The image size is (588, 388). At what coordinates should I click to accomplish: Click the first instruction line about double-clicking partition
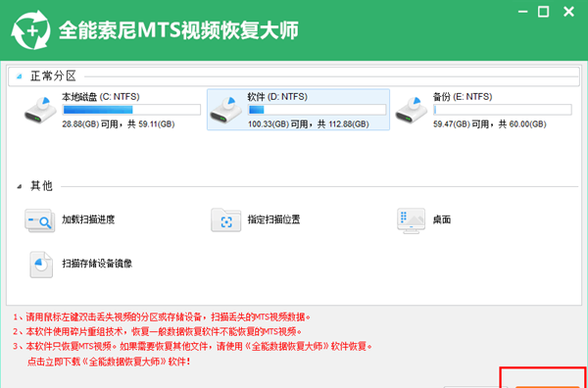coord(162,317)
